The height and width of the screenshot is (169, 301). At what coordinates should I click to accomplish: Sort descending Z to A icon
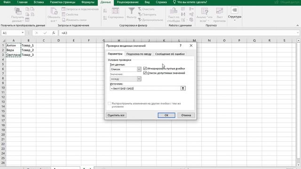pos(105,18)
